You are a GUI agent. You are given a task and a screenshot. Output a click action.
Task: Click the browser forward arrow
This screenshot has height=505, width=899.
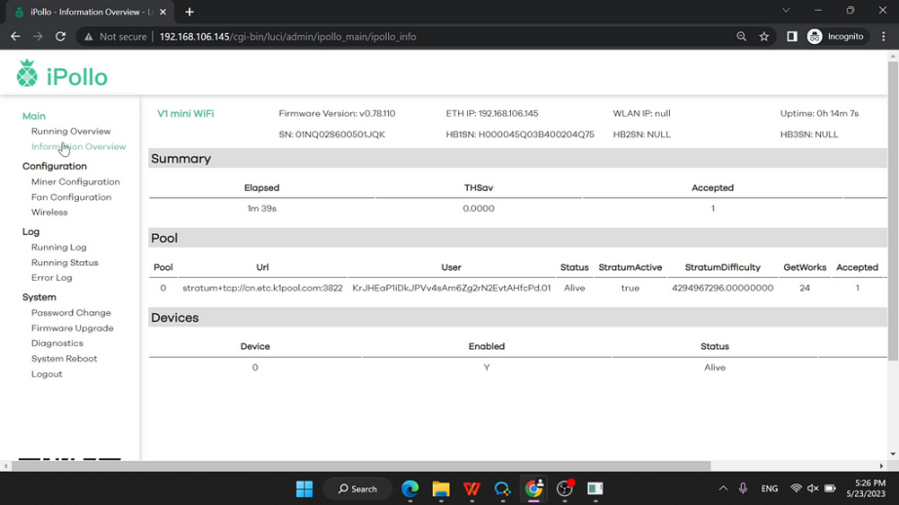38,37
